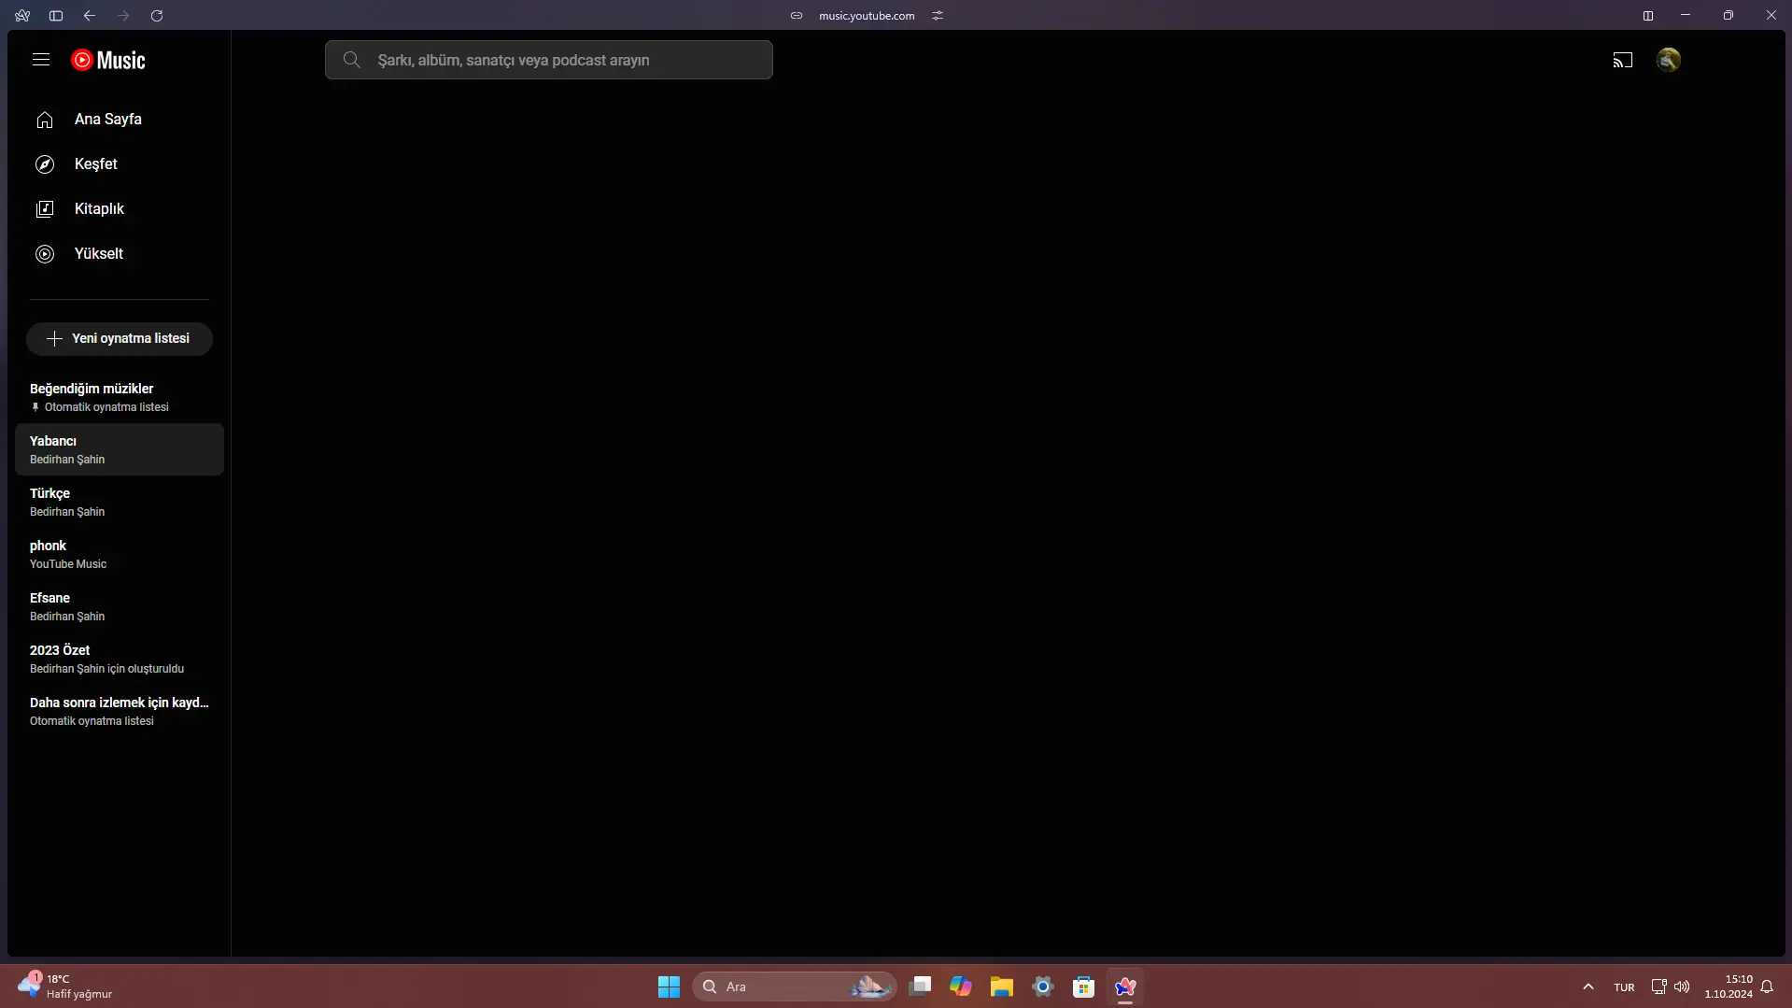Click the browser forward arrow
Image resolution: width=1792 pixels, height=1008 pixels.
click(123, 15)
